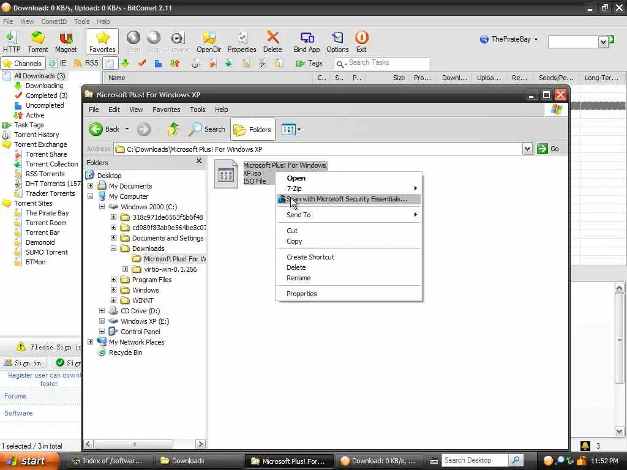Click the Tags button

pos(309,63)
